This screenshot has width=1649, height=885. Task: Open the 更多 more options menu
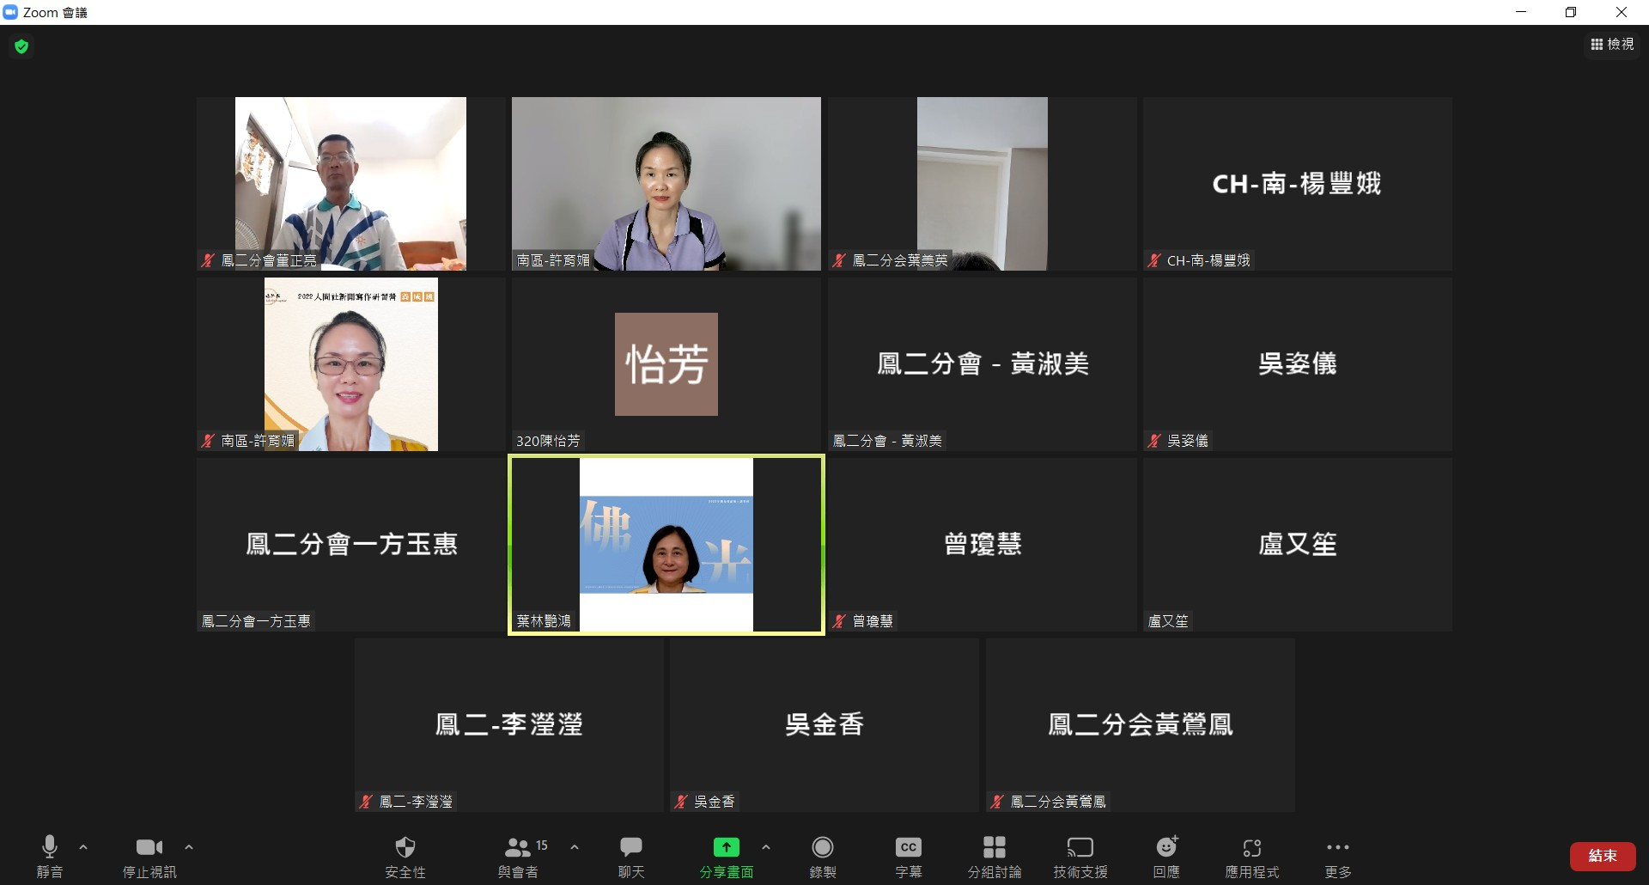point(1337,848)
